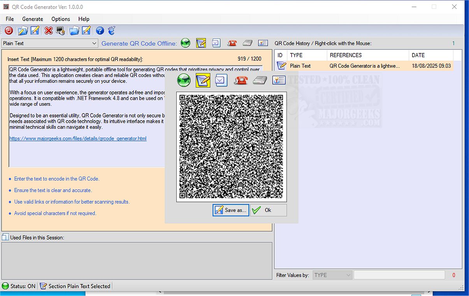The height and width of the screenshot is (296, 469).
Task: Click the ID column header
Action: point(281,55)
